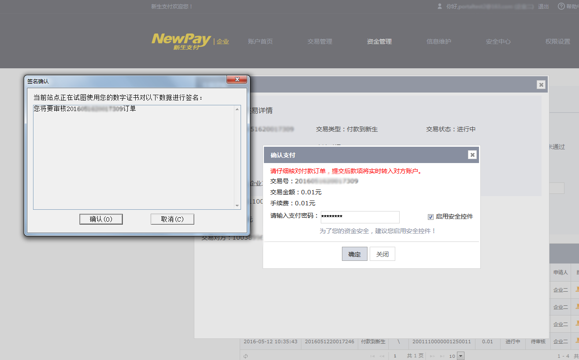Click the page number field in pager
The height and width of the screenshot is (360, 579).
point(396,356)
